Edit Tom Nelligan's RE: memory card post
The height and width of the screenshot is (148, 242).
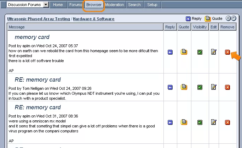point(214,87)
